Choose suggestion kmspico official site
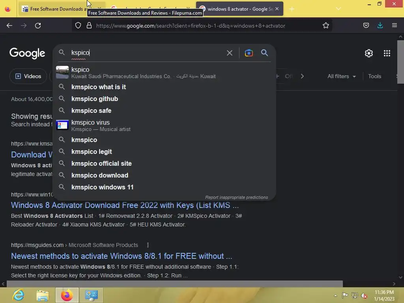 click(165, 164)
